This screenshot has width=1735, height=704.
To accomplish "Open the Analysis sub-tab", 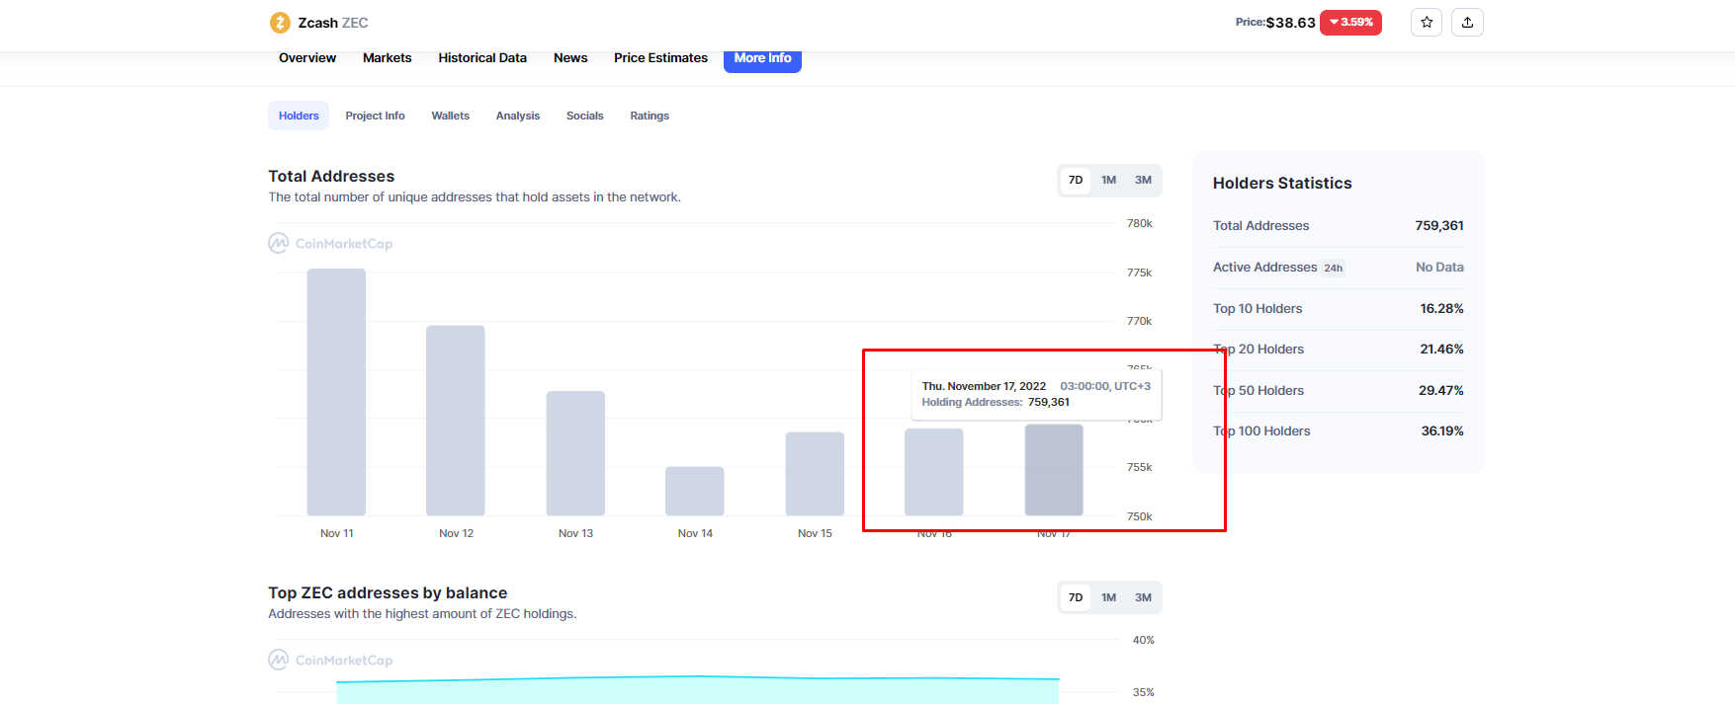I will [518, 116].
